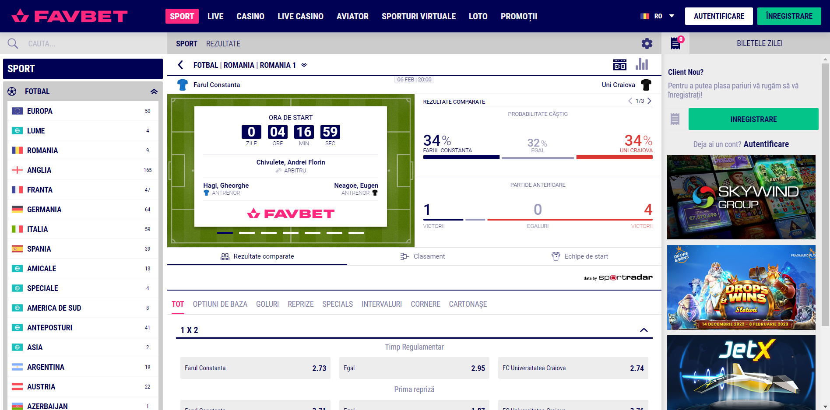The width and height of the screenshot is (830, 410).
Task: Select the last slide indicator dash
Action: [x=356, y=233]
